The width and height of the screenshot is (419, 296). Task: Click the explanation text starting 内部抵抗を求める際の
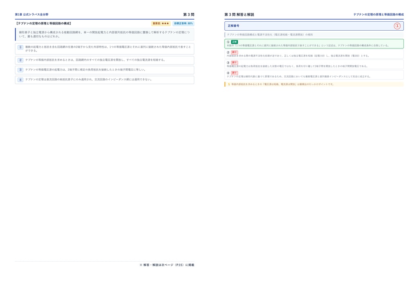[x=298, y=56]
